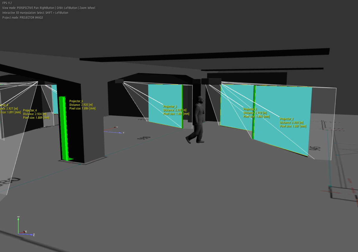358x252 pixels.
Task: Select the ceiling projector above Projector_3 screen
Action: coord(119,81)
